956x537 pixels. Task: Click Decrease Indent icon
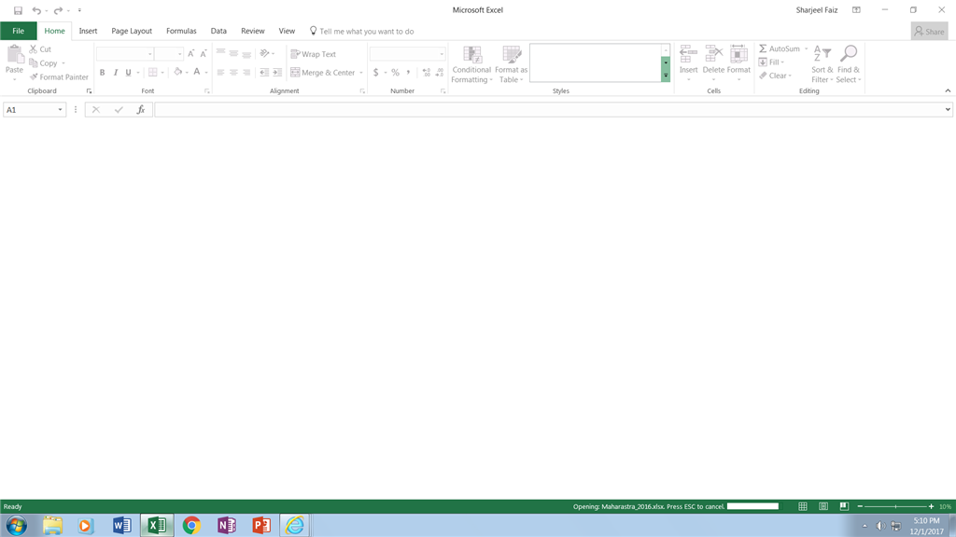coord(264,73)
